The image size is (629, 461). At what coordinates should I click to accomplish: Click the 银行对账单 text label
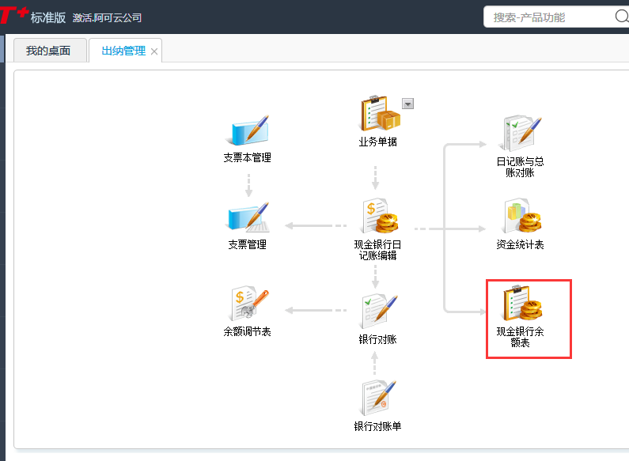(x=377, y=426)
